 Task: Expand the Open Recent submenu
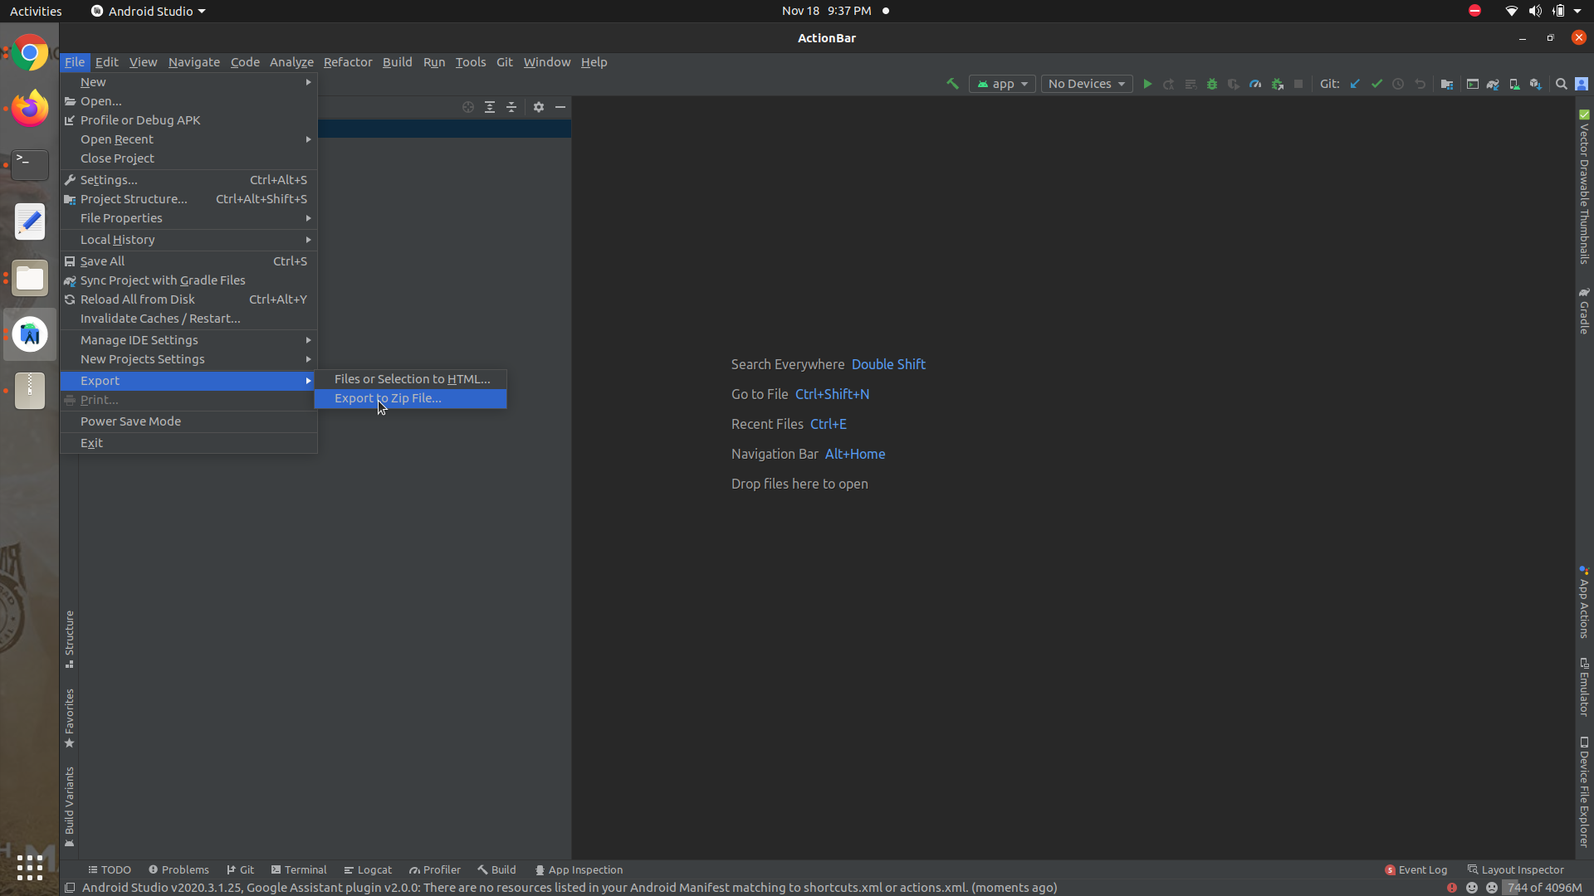(x=188, y=139)
